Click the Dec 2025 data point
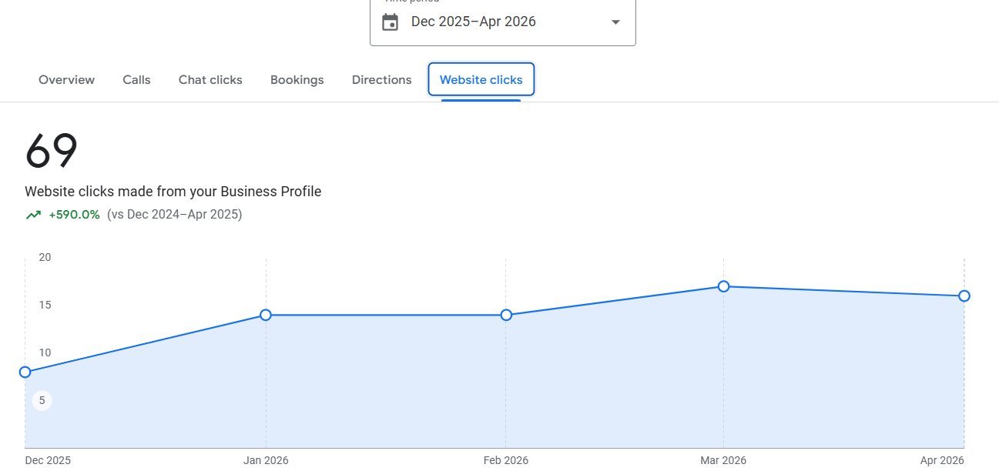Screen dimensions: 999x471 tap(25, 372)
